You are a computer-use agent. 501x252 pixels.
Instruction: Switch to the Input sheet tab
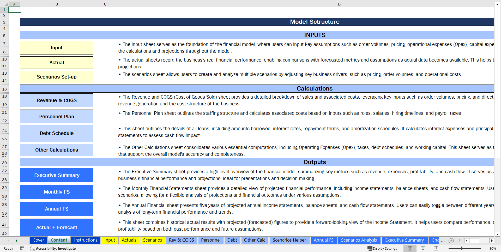tap(110, 240)
